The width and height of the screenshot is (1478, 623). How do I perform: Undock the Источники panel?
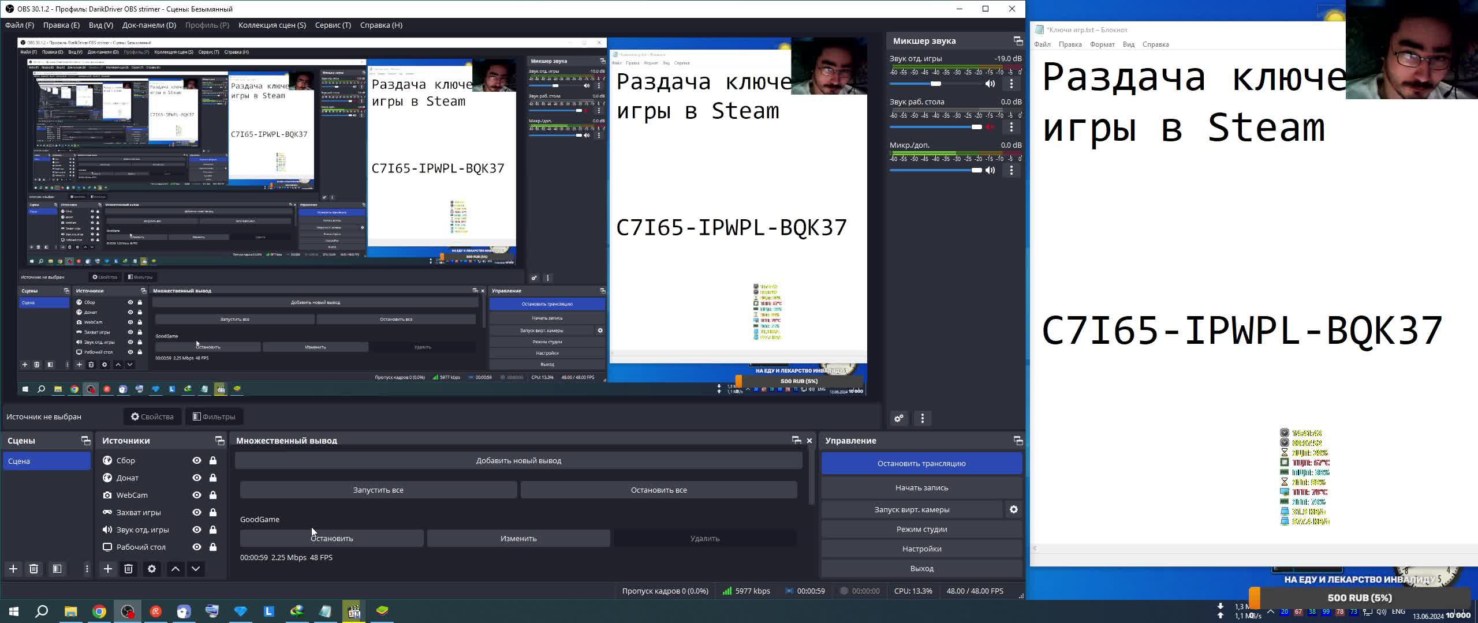click(x=219, y=441)
